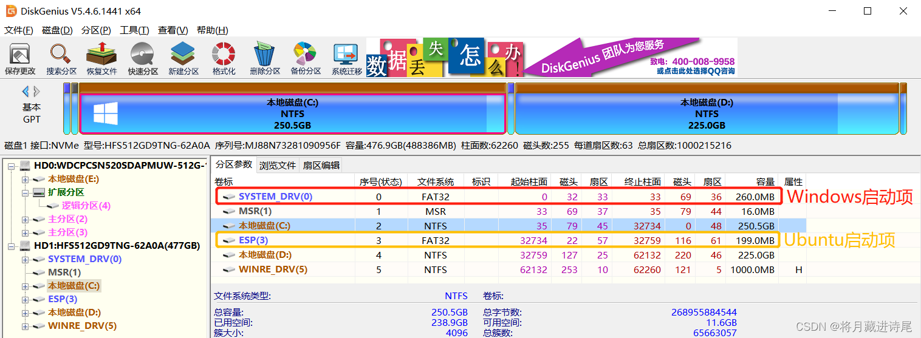Sort by the 容量 column header
Image resolution: width=921 pixels, height=338 pixels.
(752, 181)
